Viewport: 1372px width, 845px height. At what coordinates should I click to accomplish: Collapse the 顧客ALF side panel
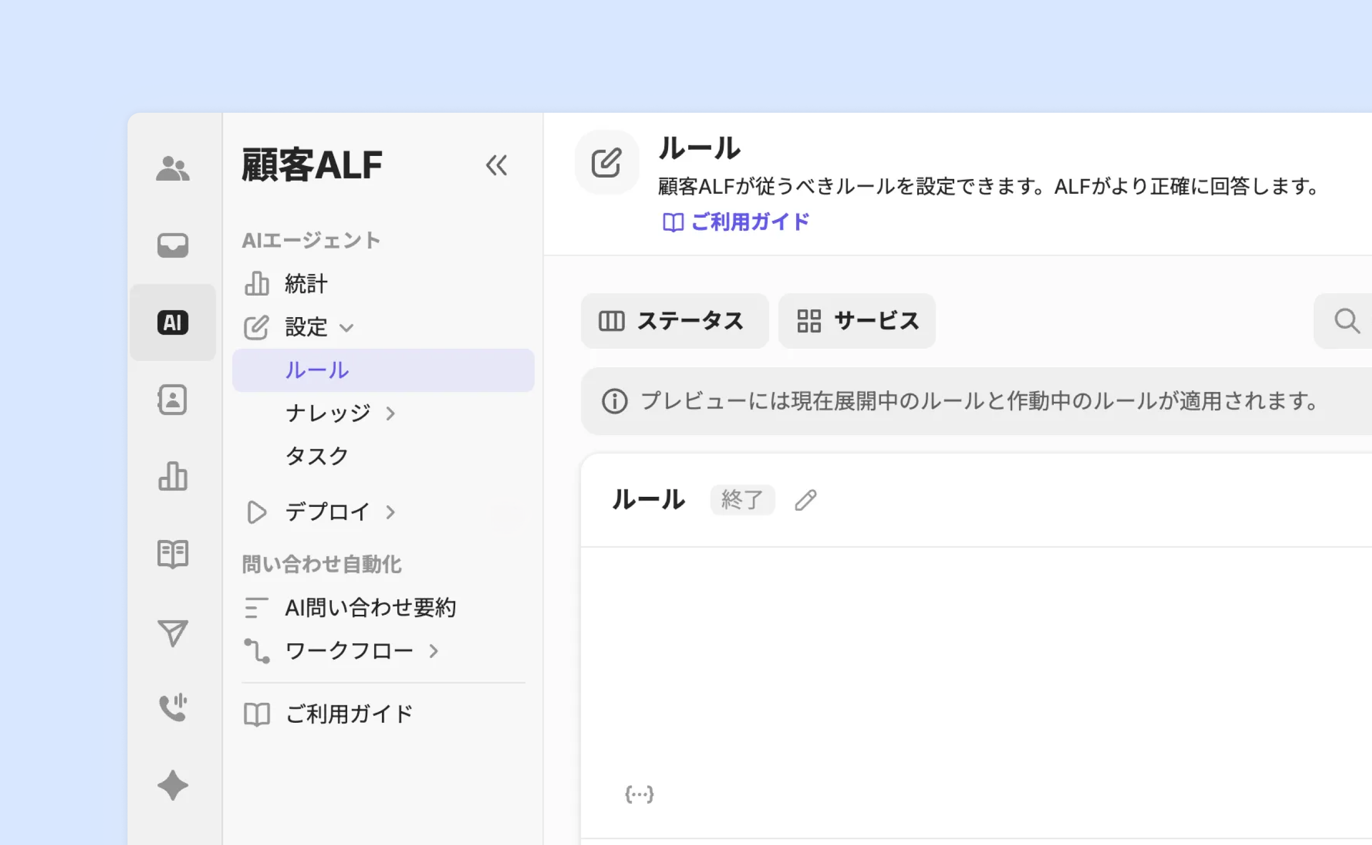496,165
